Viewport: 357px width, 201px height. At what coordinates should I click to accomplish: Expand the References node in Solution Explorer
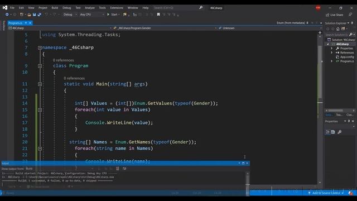(332, 52)
